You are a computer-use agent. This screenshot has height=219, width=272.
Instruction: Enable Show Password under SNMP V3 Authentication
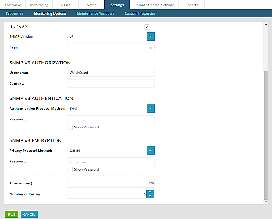[x=70, y=127]
